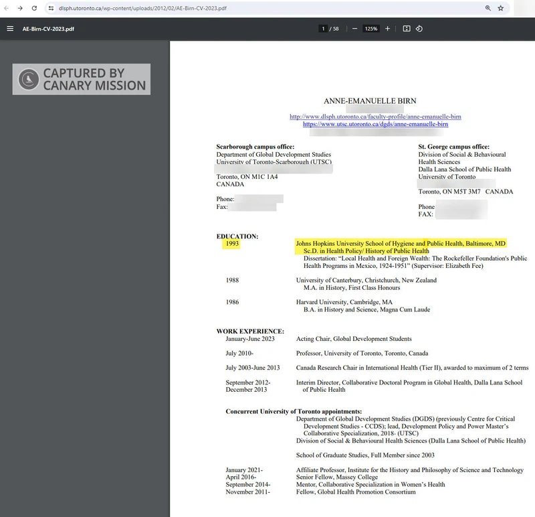Click the fit to page icon

[406, 29]
